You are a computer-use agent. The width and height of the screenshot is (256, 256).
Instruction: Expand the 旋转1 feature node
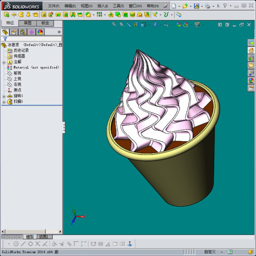[4, 96]
